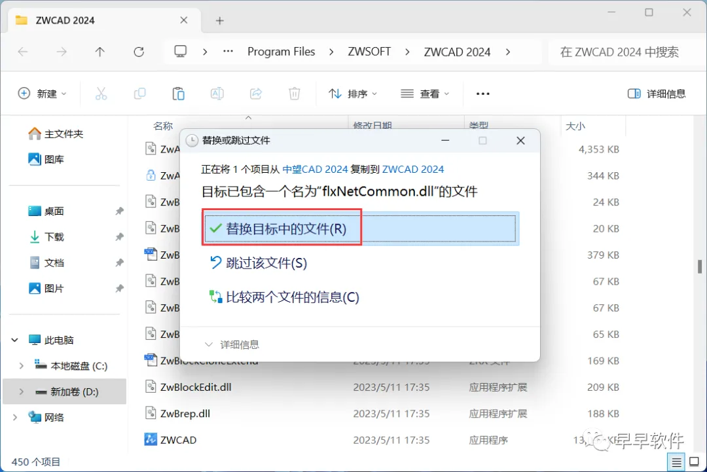Open 图片 in sidebar

46,288
